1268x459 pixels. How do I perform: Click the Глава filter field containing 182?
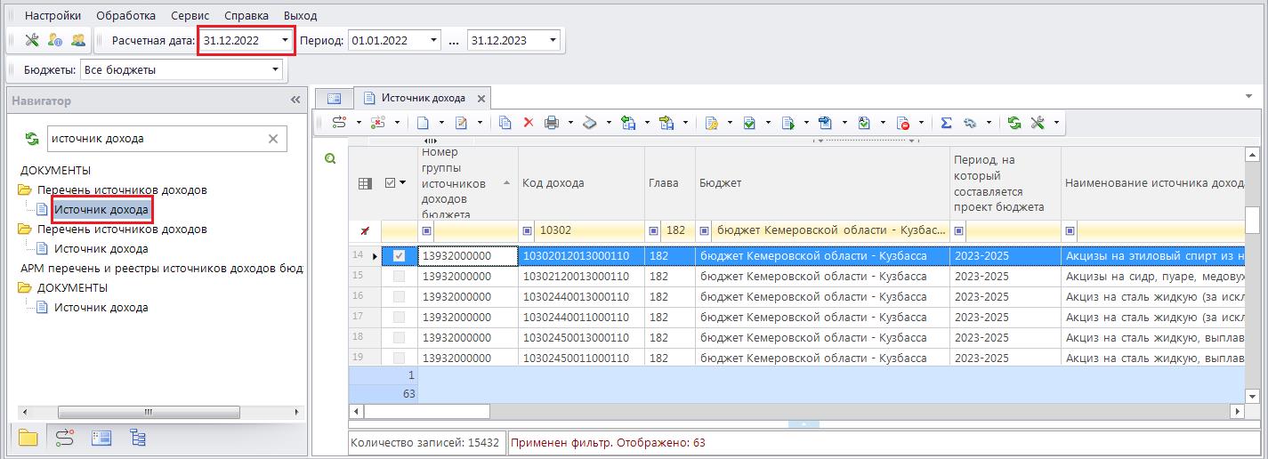pyautogui.click(x=677, y=230)
